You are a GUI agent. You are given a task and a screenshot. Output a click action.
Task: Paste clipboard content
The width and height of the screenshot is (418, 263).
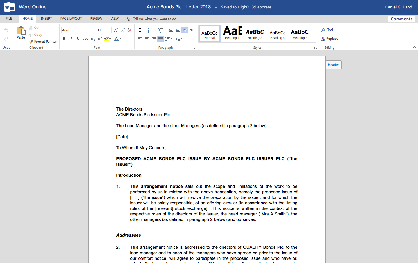pyautogui.click(x=21, y=33)
